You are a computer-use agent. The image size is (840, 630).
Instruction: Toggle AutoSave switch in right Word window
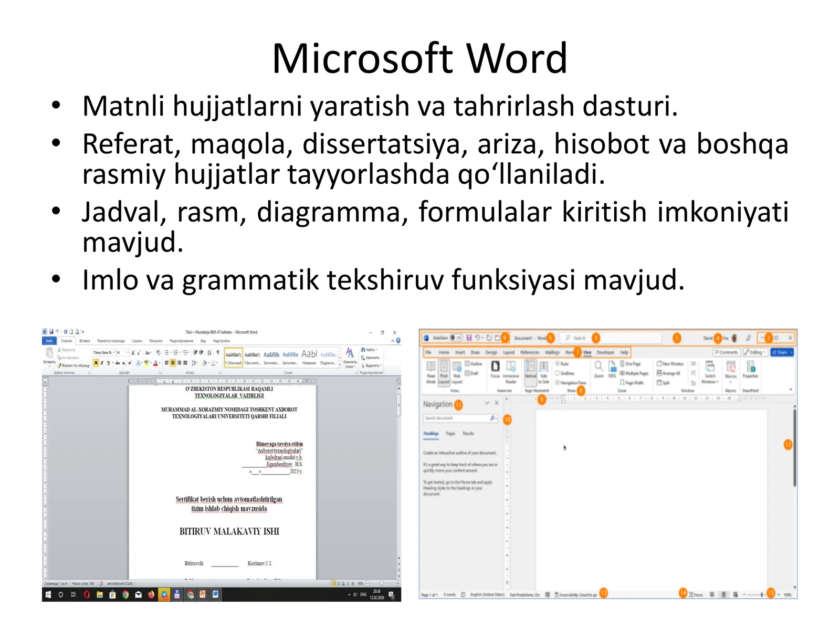pyautogui.click(x=456, y=338)
